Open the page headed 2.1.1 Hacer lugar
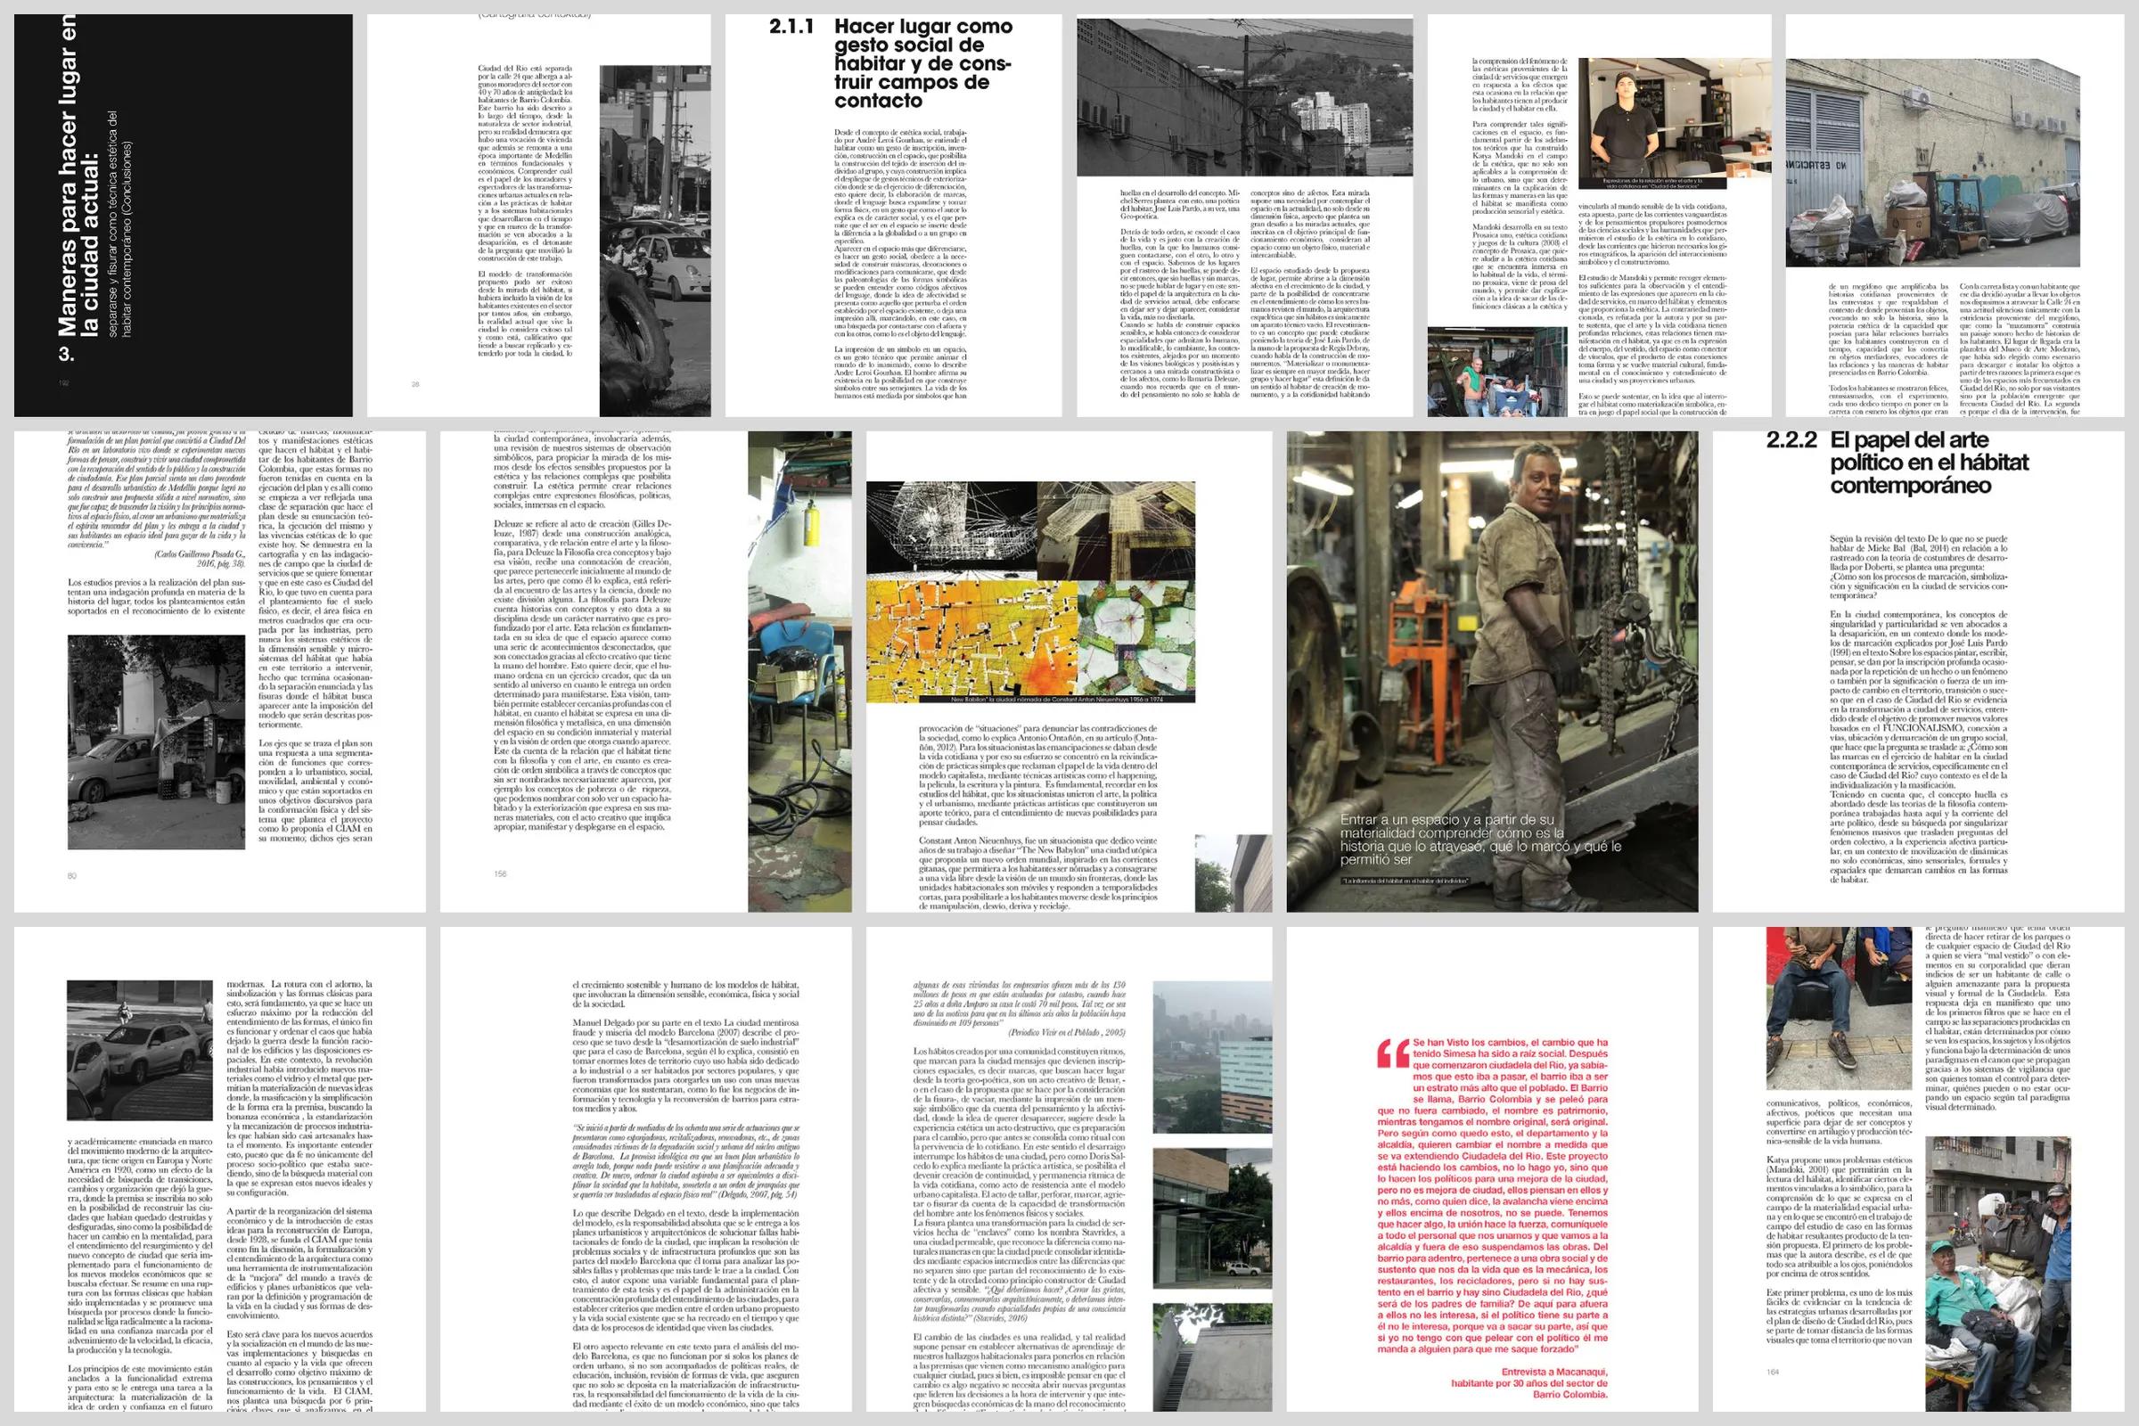The height and width of the screenshot is (1426, 2139). coord(893,216)
